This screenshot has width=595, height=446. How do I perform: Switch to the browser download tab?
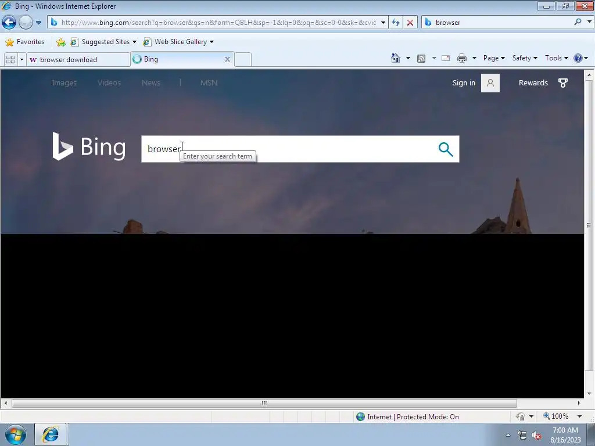78,60
